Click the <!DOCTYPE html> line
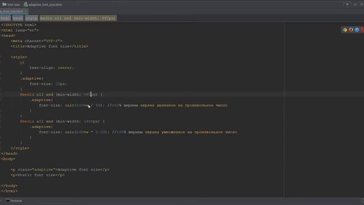The image size is (364, 205). tap(19, 25)
